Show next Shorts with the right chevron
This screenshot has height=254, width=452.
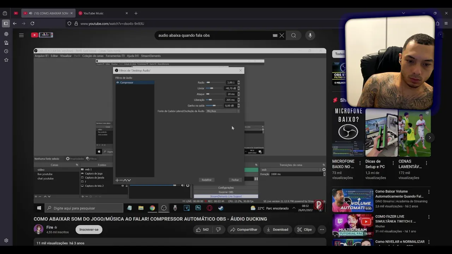click(429, 138)
